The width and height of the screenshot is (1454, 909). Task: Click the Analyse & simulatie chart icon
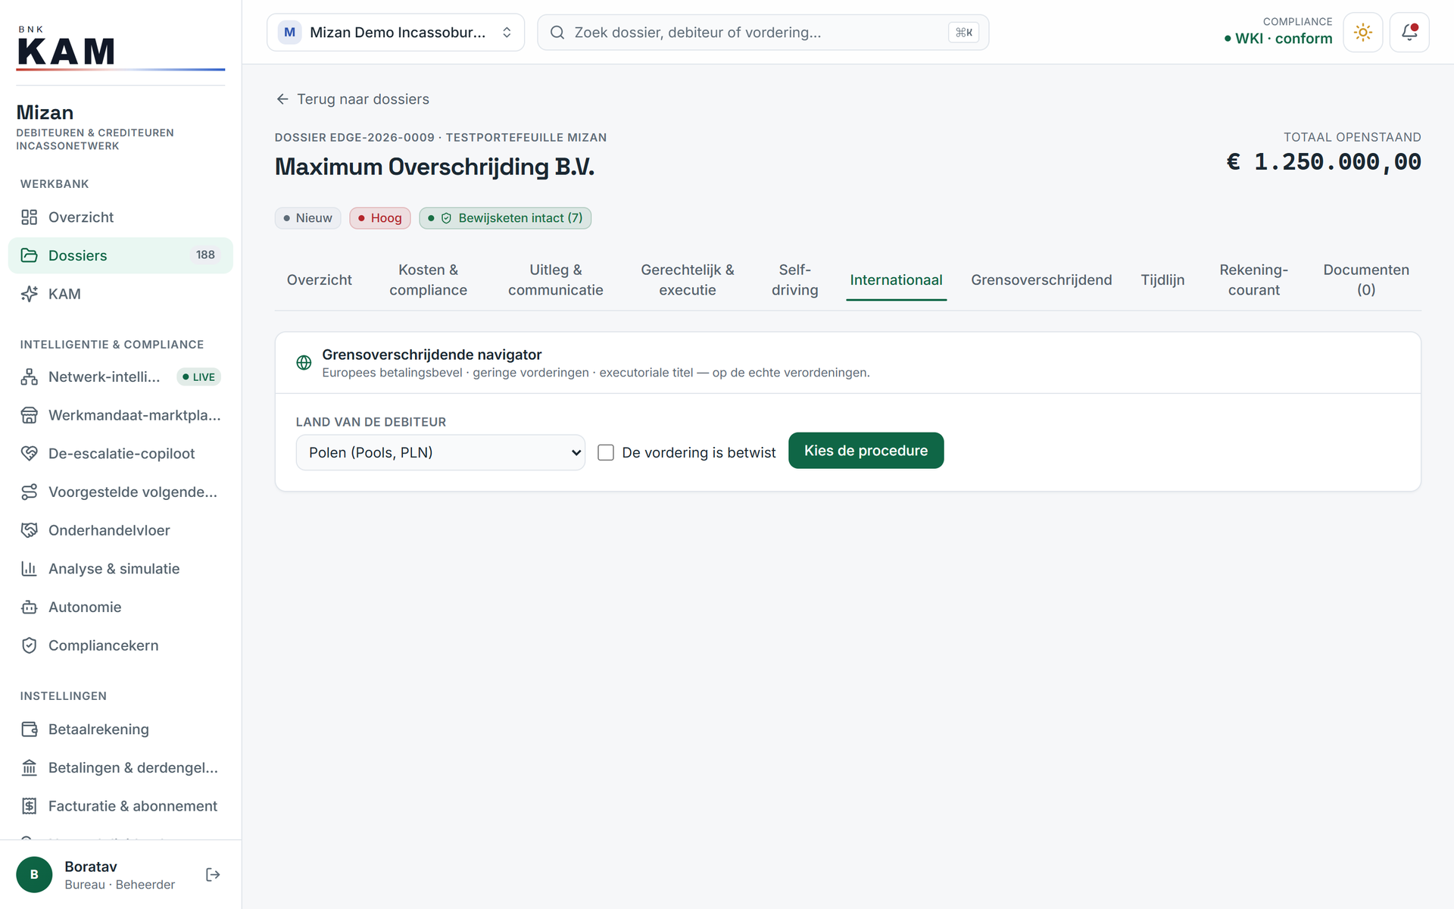(29, 569)
